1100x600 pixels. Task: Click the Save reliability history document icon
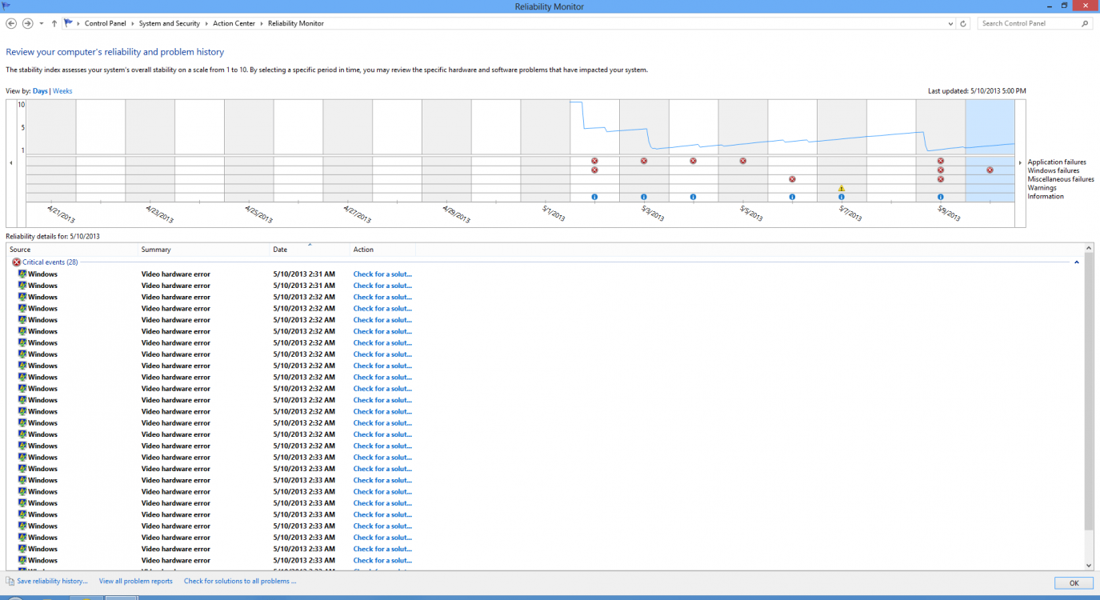(10, 582)
